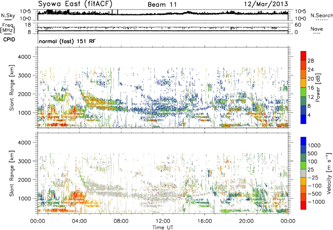This screenshot has height=230, width=333.
Task: Click the 'Nave' legend label
Action: (317, 29)
